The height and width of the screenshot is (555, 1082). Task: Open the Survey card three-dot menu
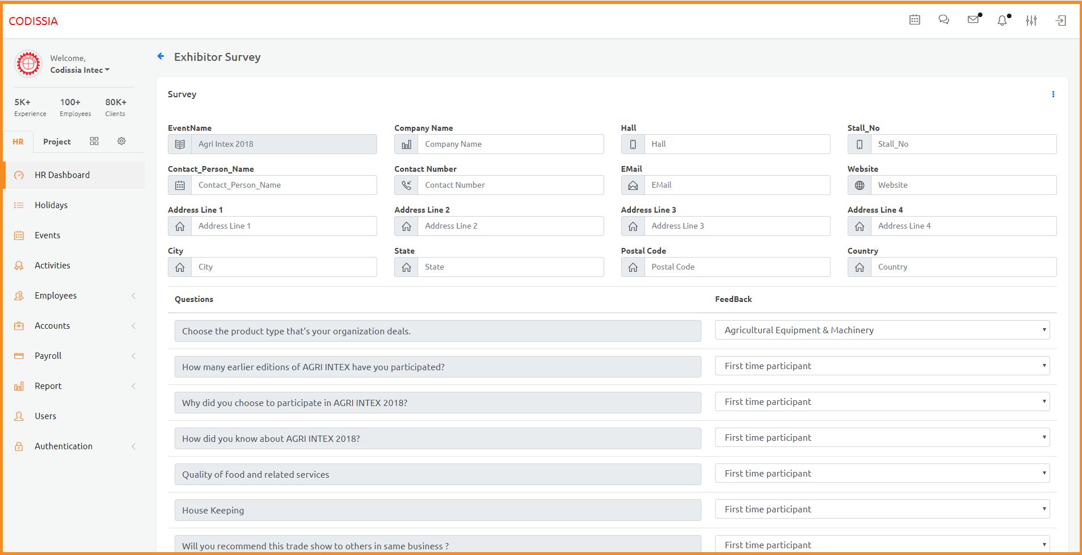click(1053, 94)
